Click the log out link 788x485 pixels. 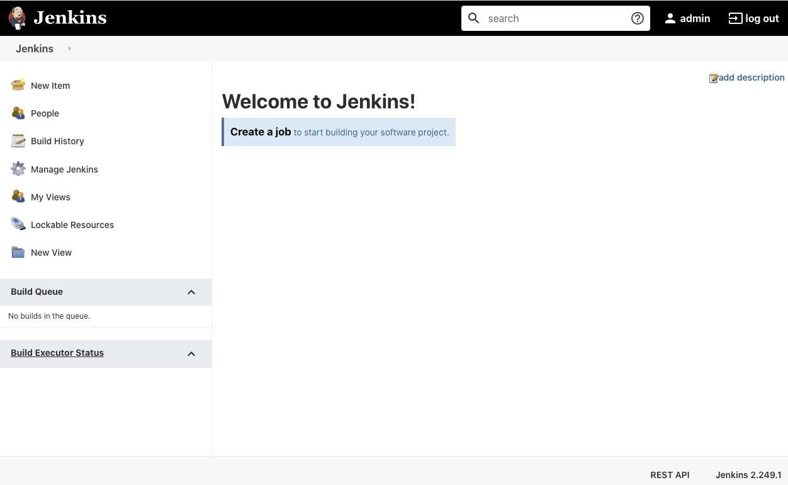point(762,18)
